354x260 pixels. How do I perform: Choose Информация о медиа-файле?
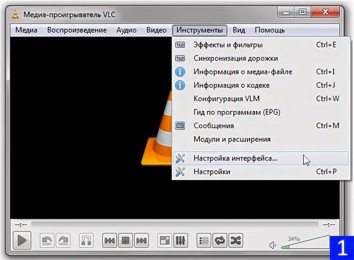[261, 72]
